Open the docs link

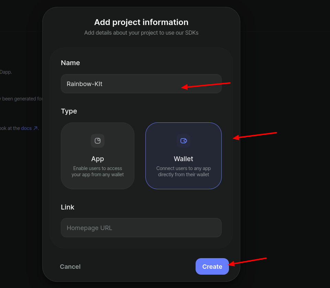[x=26, y=128]
